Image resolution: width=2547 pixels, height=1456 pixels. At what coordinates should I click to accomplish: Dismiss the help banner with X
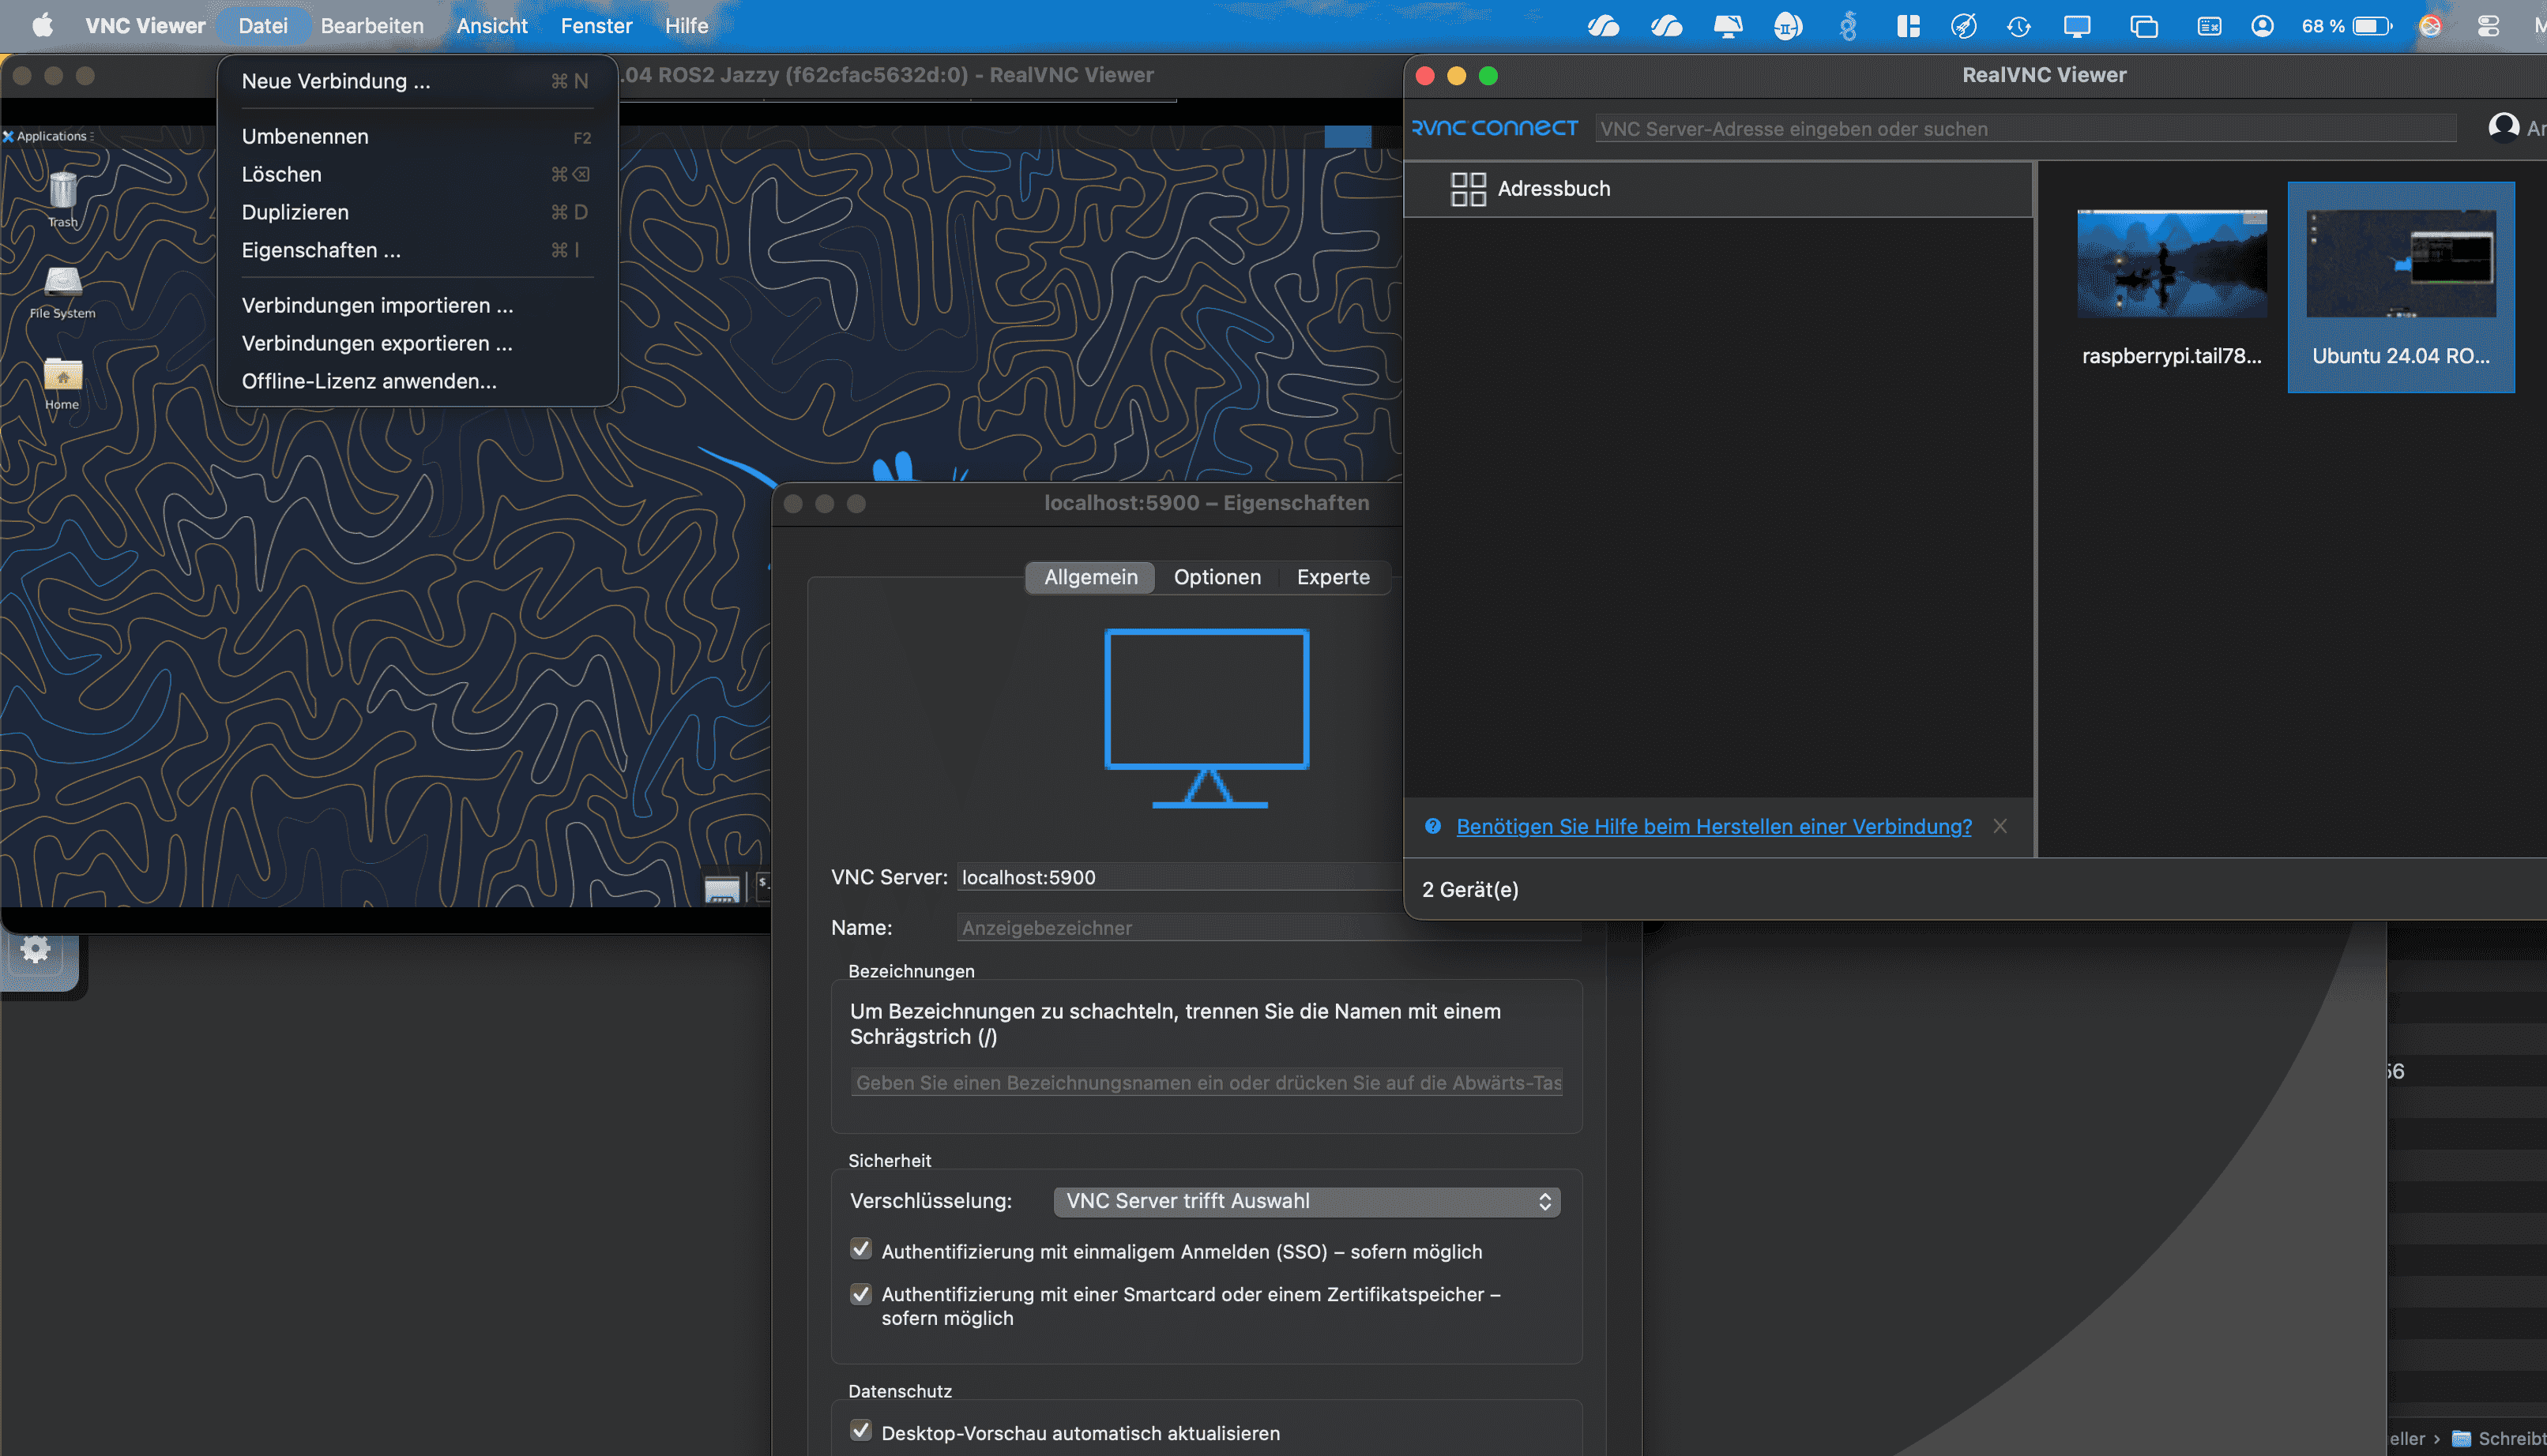[x=2000, y=826]
